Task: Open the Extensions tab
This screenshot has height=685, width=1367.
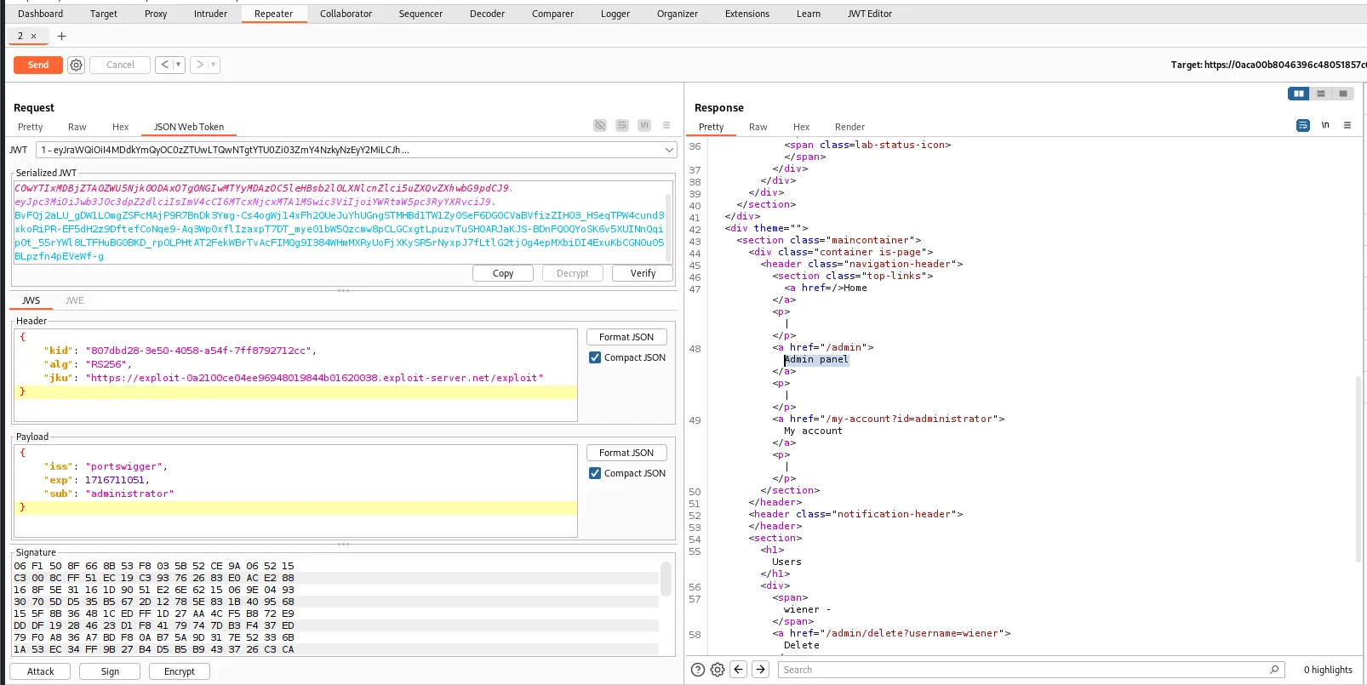Action: (x=746, y=14)
